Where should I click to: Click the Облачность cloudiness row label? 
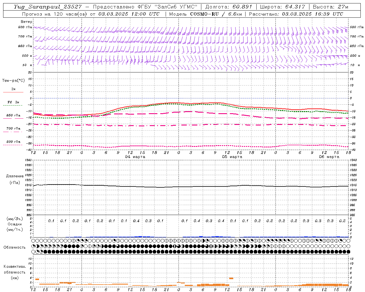(15, 247)
